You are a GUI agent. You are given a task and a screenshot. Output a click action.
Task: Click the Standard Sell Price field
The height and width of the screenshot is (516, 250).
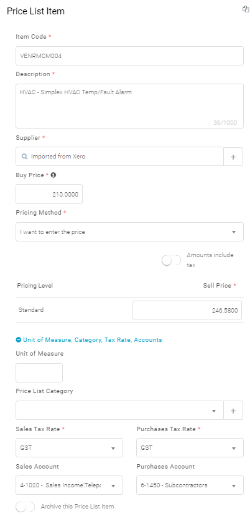[x=187, y=310]
